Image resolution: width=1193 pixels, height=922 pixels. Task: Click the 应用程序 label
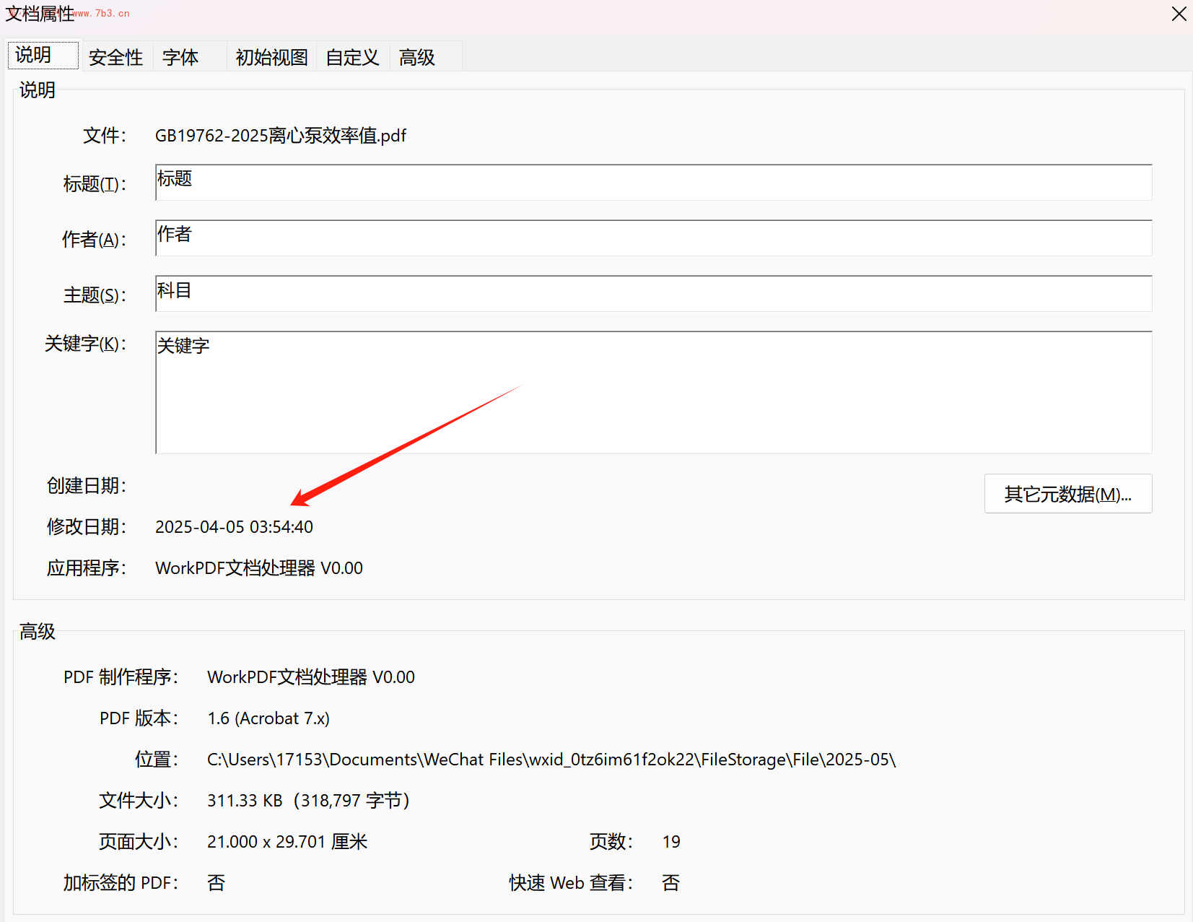87,568
